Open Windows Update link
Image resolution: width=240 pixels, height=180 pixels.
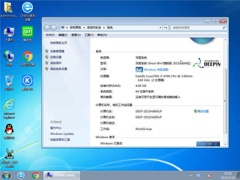[x=62, y=134]
